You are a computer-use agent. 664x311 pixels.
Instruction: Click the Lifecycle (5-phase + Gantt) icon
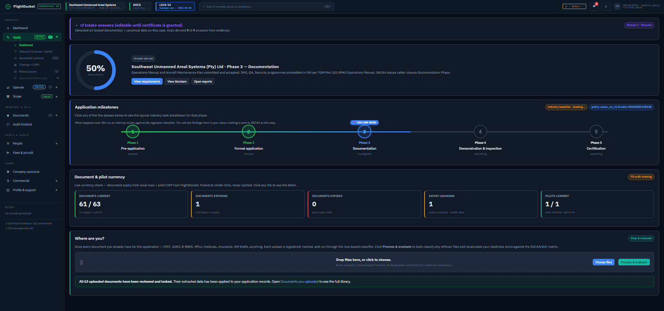(15, 51)
